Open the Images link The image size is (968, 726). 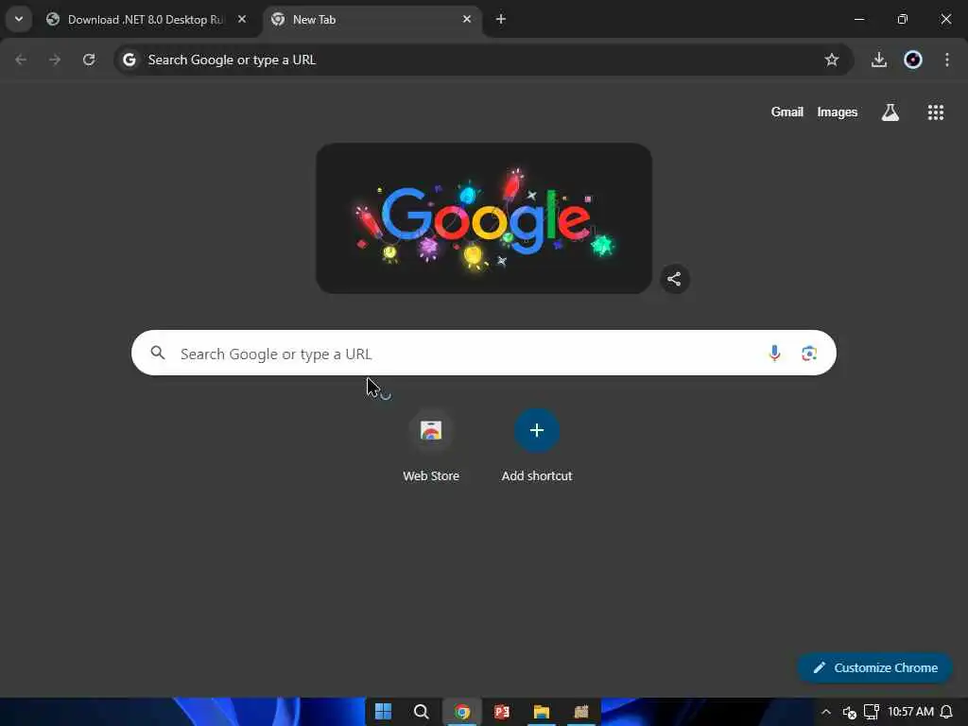pyautogui.click(x=838, y=112)
